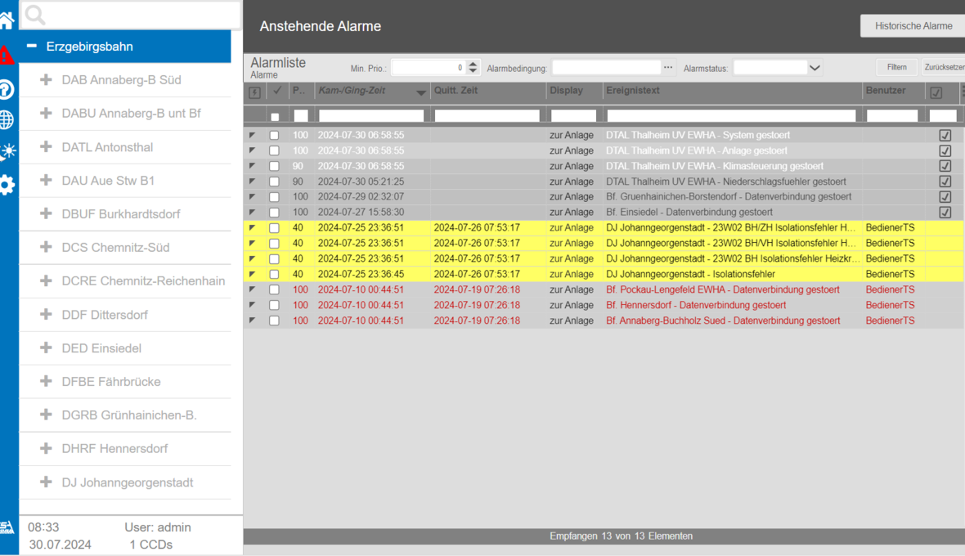Sort by the Kam-/Ging-Zeit column header
965x556 pixels.
pos(352,91)
